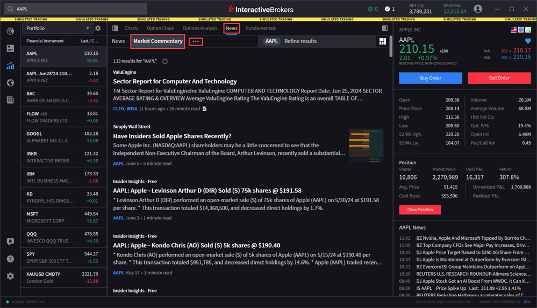Open the three-dots more news tabs menu

(196, 41)
